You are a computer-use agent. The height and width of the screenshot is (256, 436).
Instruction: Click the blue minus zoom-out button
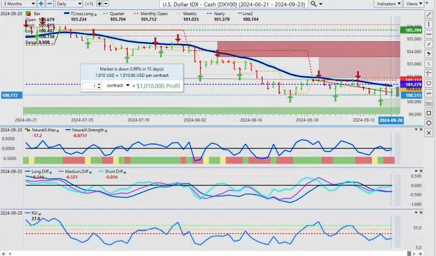click(49, 4)
